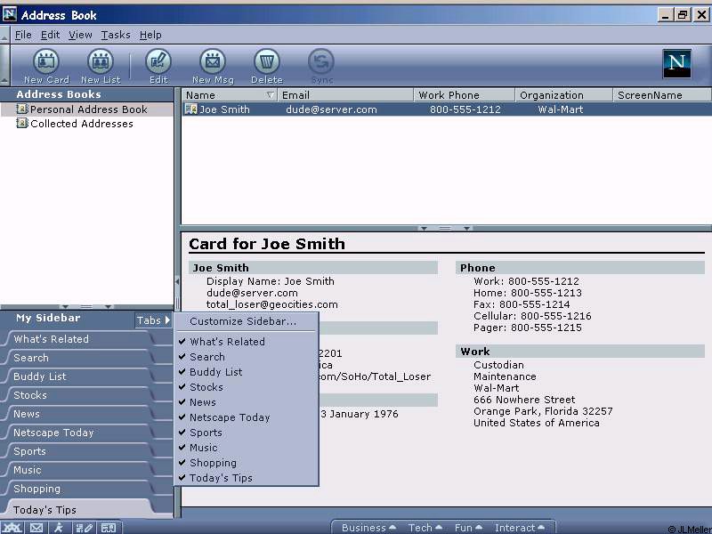Switch to the Netscape Today sidebar tab
The height and width of the screenshot is (534, 712).
point(79,433)
